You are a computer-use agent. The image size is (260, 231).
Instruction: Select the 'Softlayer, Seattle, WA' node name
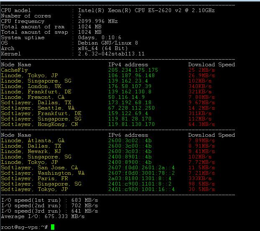tap(38, 108)
